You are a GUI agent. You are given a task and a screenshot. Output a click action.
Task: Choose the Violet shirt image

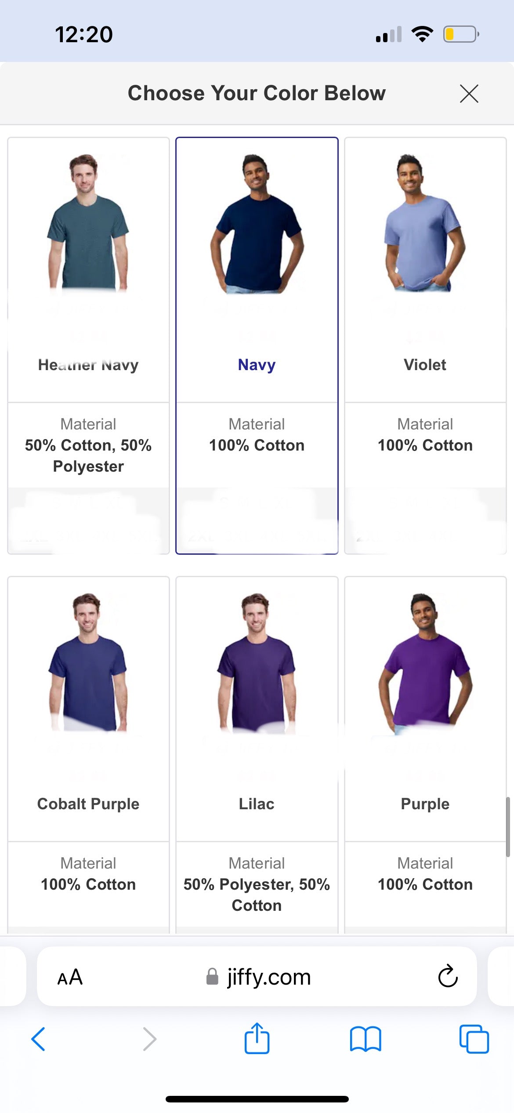(425, 224)
